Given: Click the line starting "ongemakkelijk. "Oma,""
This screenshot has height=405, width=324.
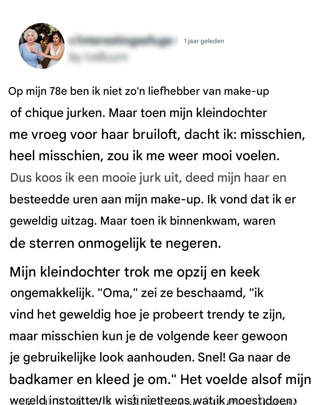Looking at the screenshot, I should point(137,293).
